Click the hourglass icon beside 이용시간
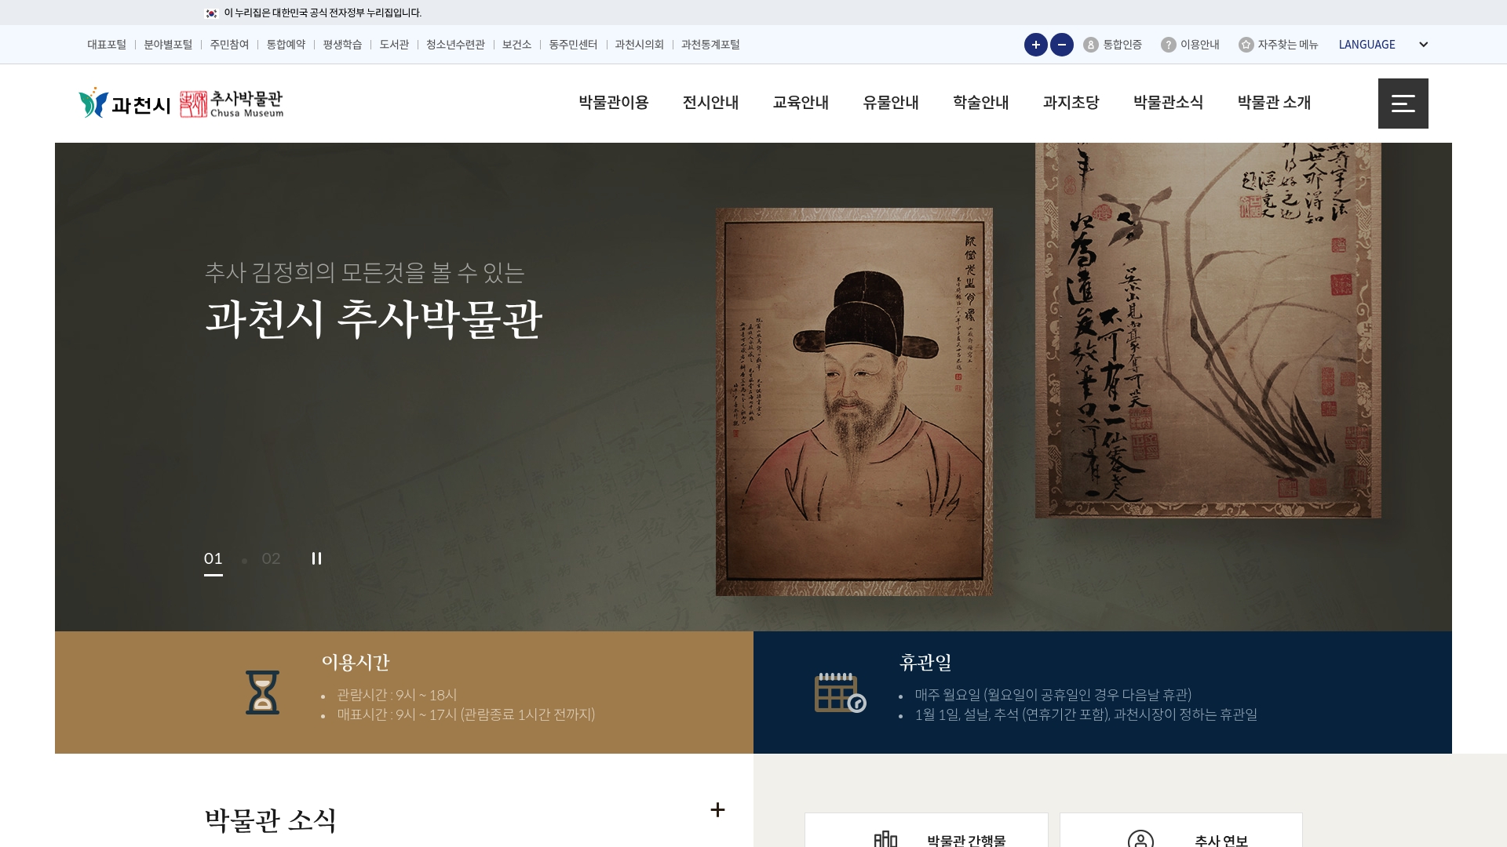Screen dimensions: 1507x847 (x=262, y=693)
